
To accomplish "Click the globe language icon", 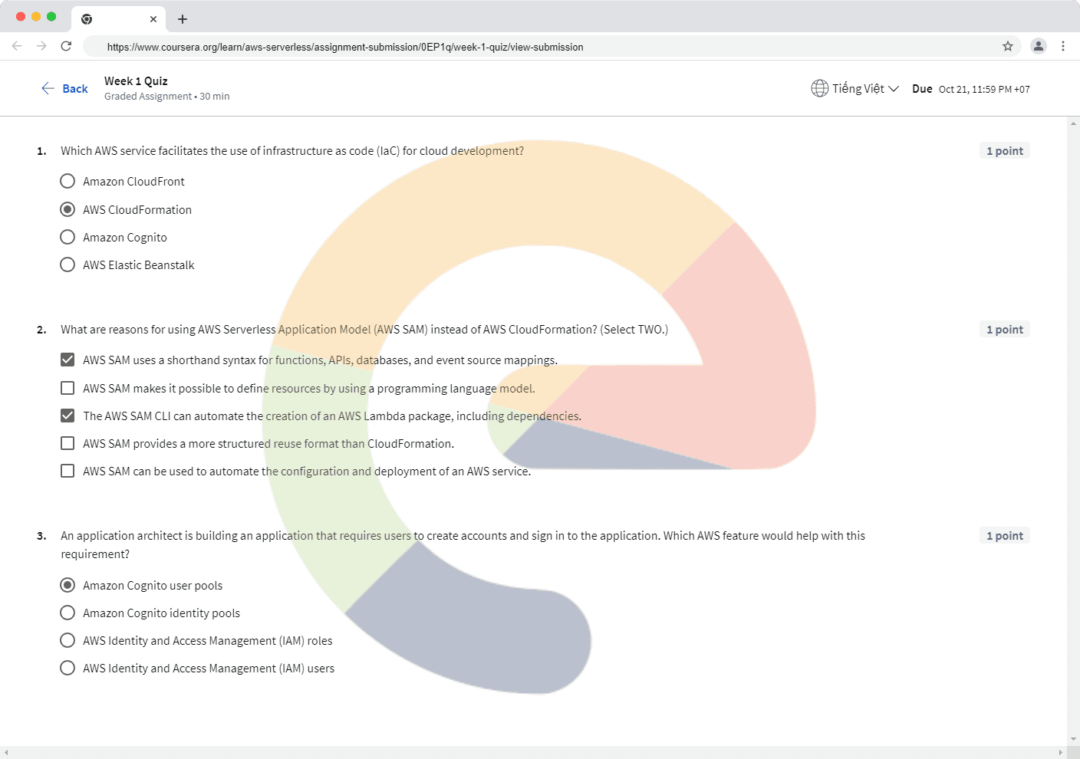I will [819, 88].
